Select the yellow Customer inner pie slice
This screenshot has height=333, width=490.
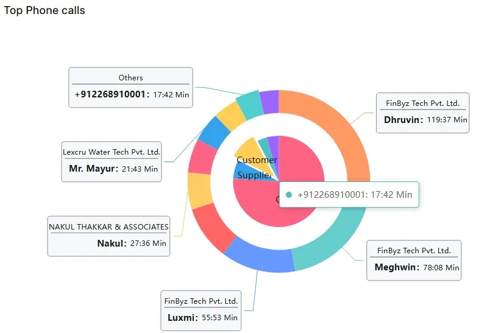click(253, 156)
